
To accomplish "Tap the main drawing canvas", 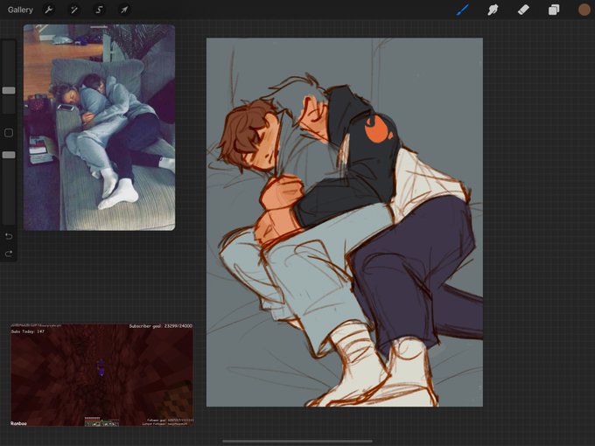I will pyautogui.click(x=345, y=222).
